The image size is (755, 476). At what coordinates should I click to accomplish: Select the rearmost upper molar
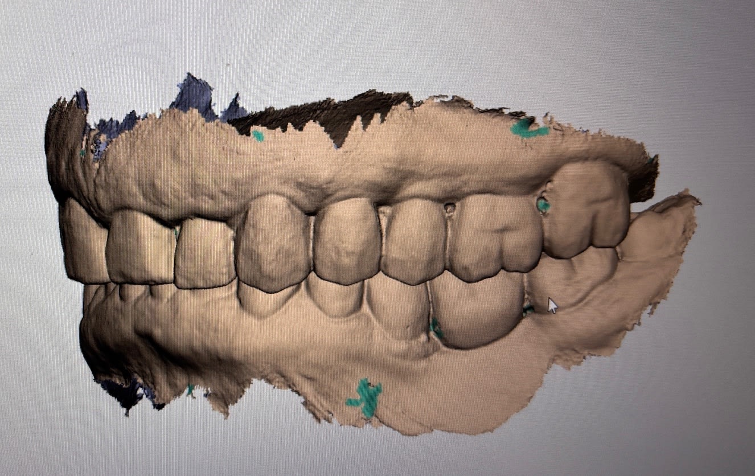[586, 211]
